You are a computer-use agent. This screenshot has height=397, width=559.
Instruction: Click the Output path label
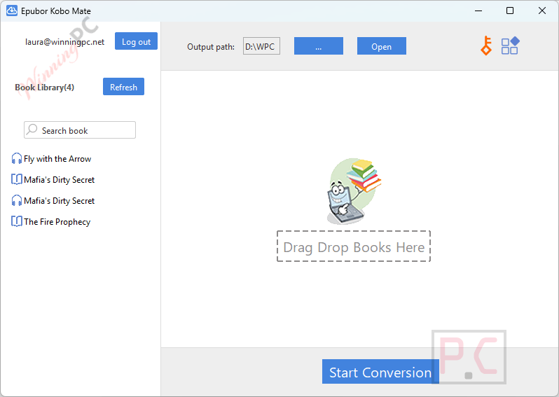tap(211, 47)
